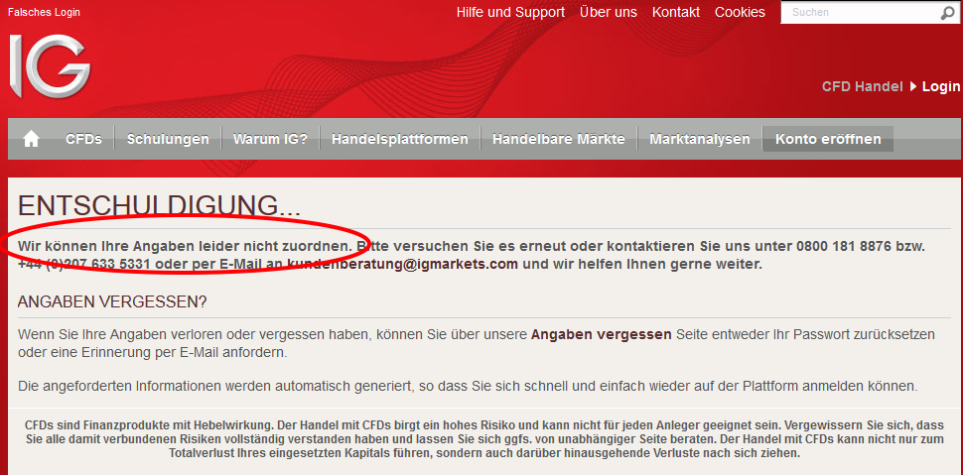Open the Über uns page
Screen dimensions: 963x475
[x=608, y=12]
